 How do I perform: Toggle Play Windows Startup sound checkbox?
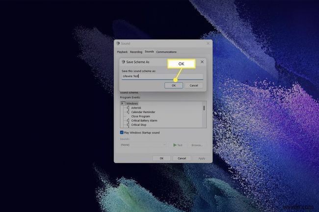[x=122, y=133]
